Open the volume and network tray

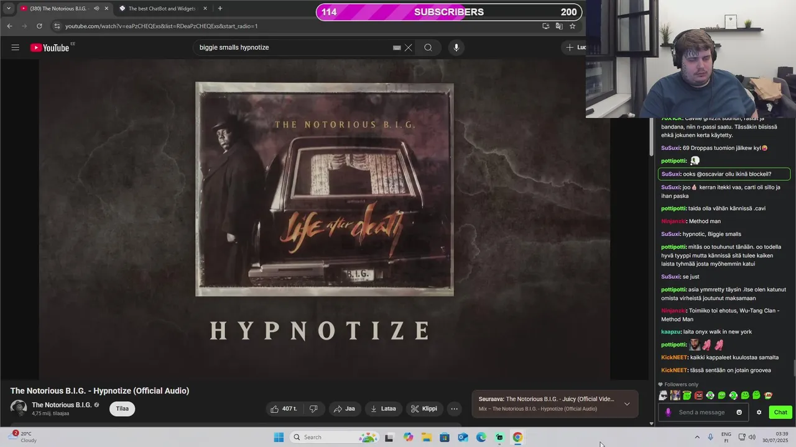click(746, 437)
